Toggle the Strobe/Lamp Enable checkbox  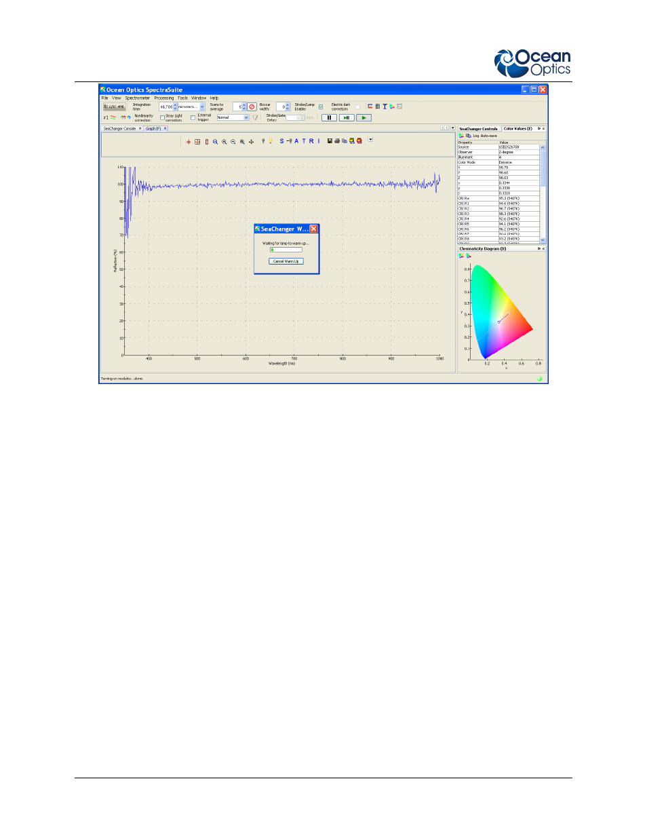click(x=321, y=107)
